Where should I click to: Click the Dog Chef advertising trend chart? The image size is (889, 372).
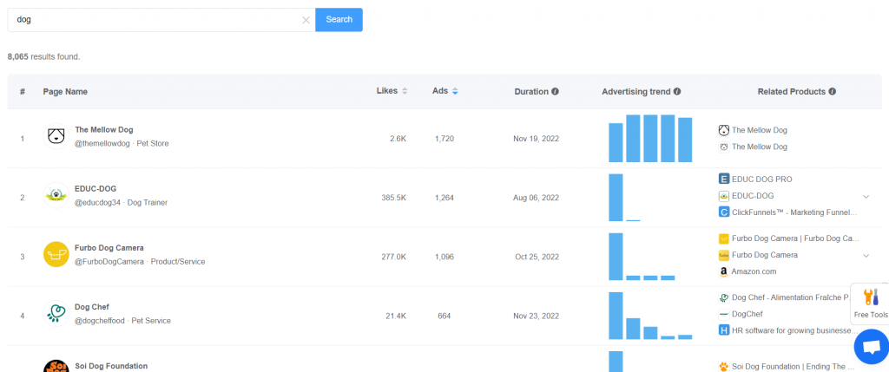pyautogui.click(x=650, y=316)
